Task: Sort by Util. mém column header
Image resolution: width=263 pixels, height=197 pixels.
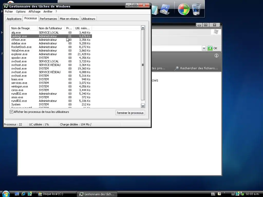Action: coord(83,28)
